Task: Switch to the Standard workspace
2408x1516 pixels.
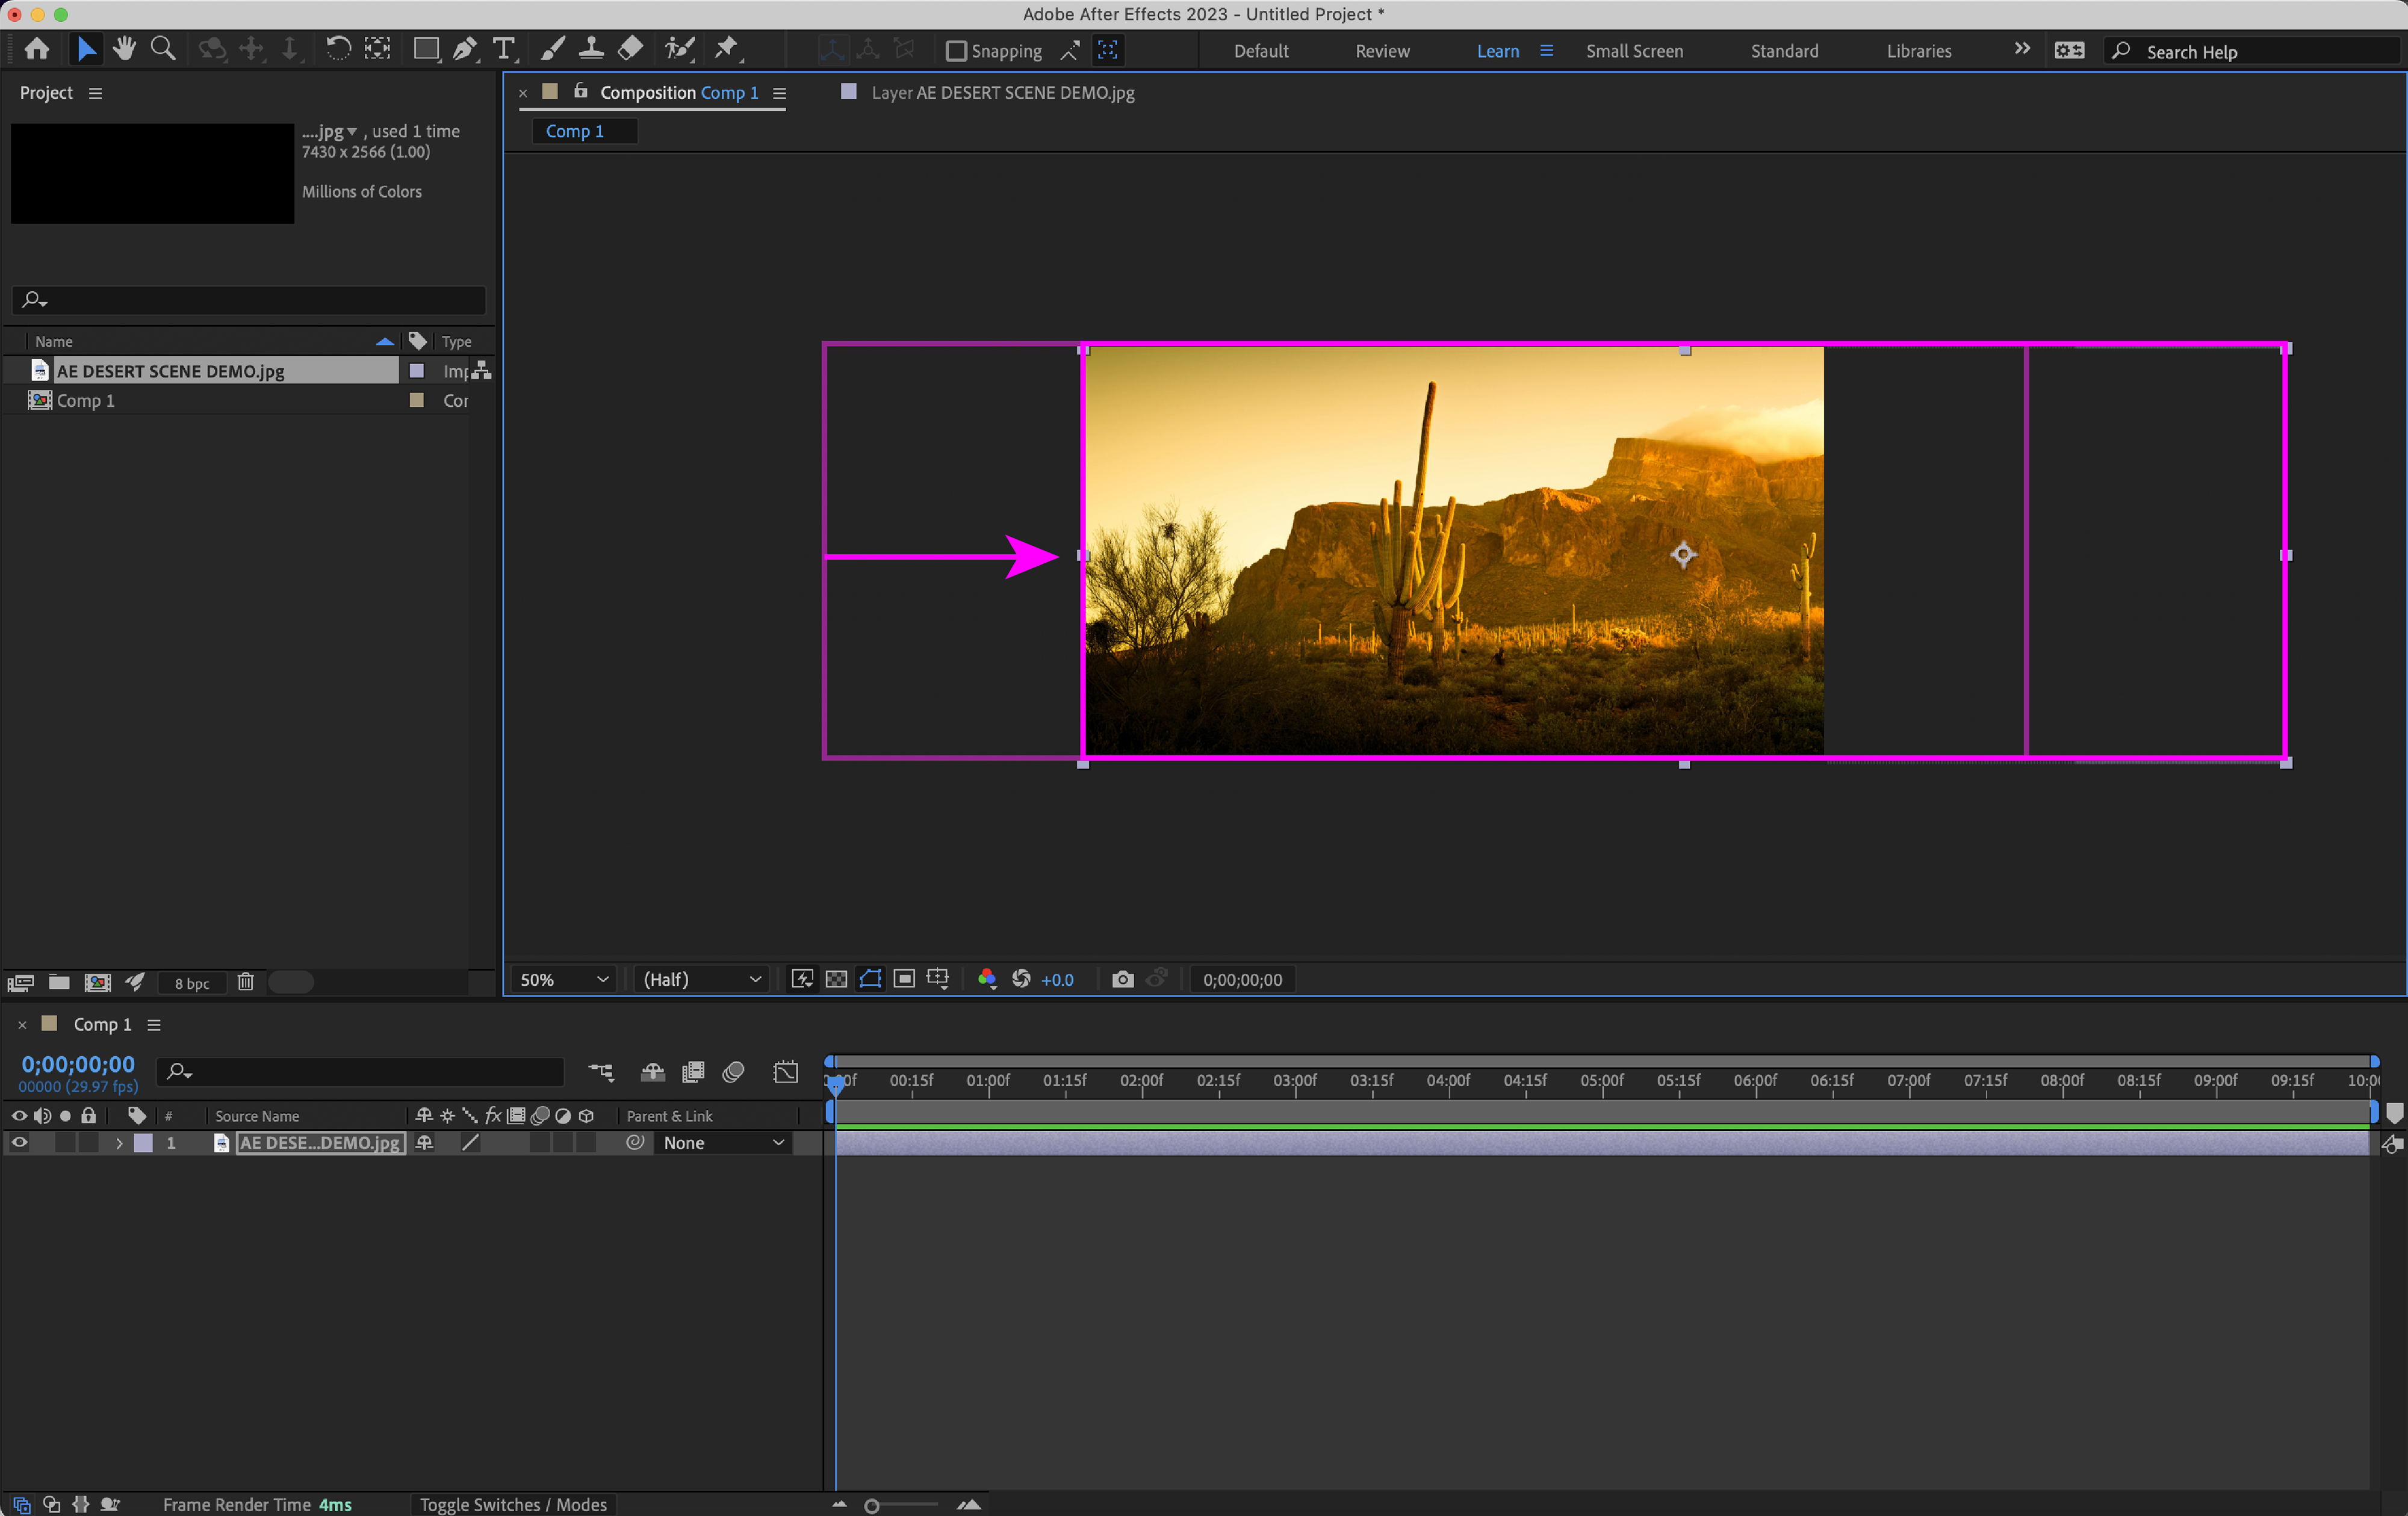Action: pos(1784,51)
